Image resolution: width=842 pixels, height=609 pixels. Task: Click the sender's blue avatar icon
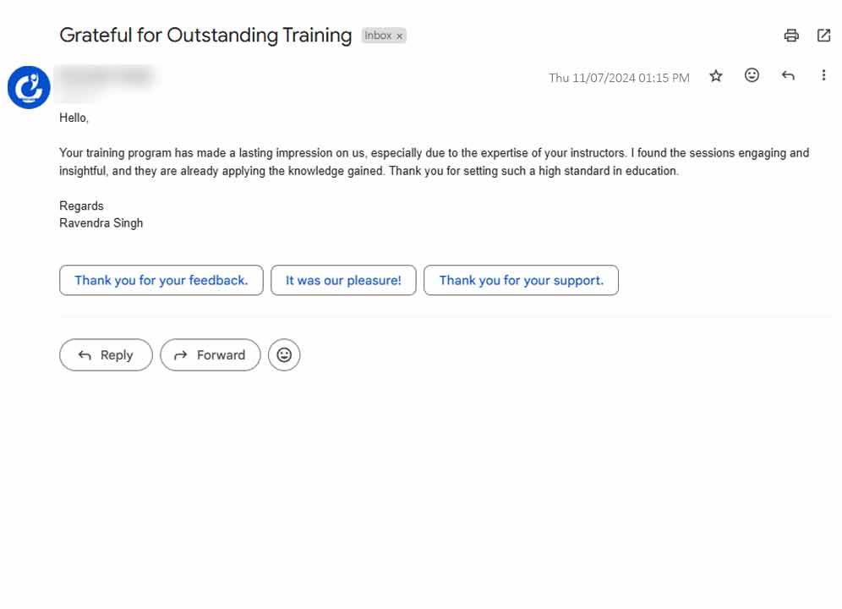29,87
